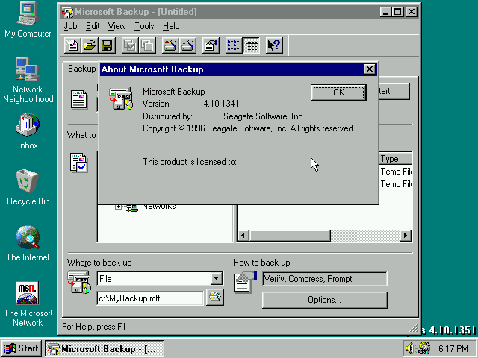Click the backup job document icon

pyautogui.click(x=79, y=99)
